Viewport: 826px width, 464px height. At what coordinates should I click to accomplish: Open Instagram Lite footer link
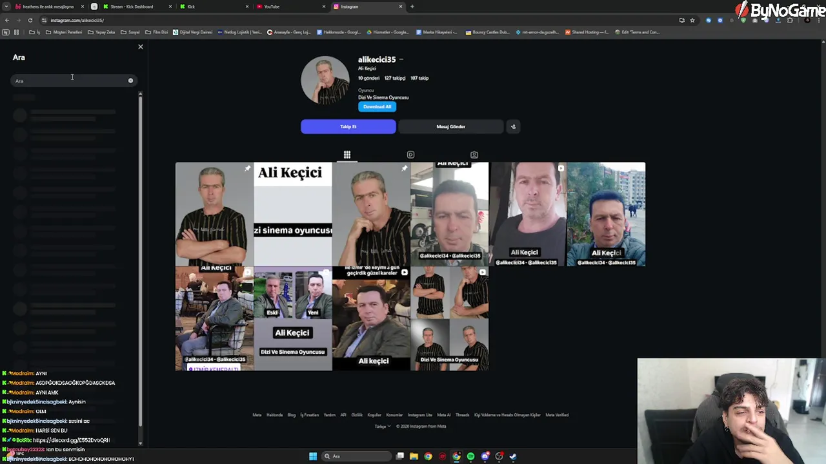pyautogui.click(x=419, y=415)
